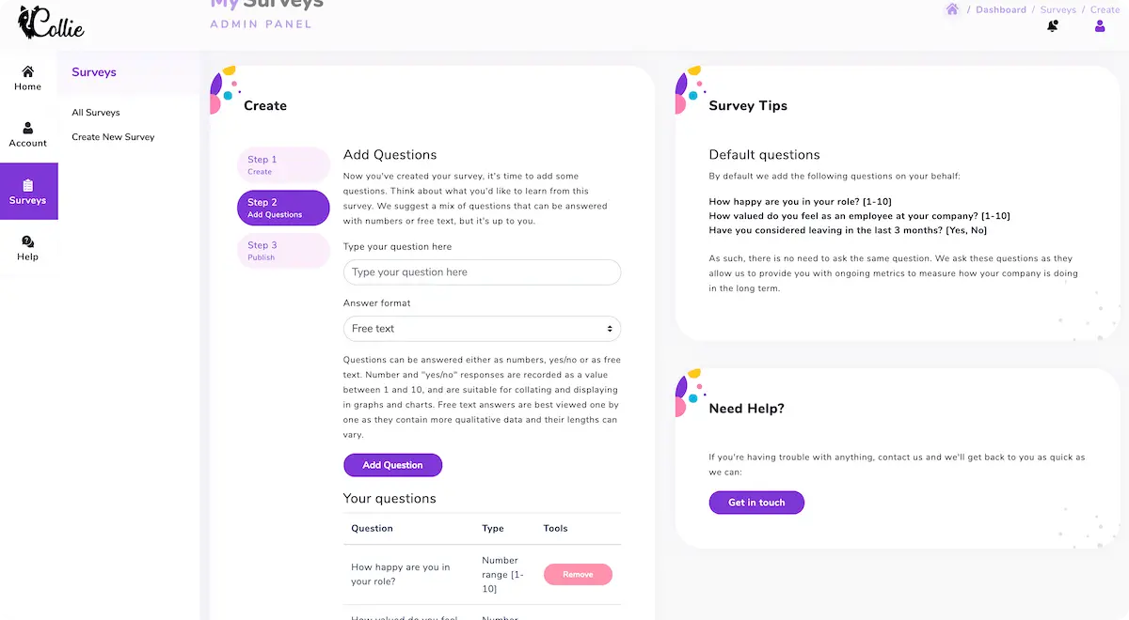
Task: Go to Step 3 Publish
Action: [283, 251]
